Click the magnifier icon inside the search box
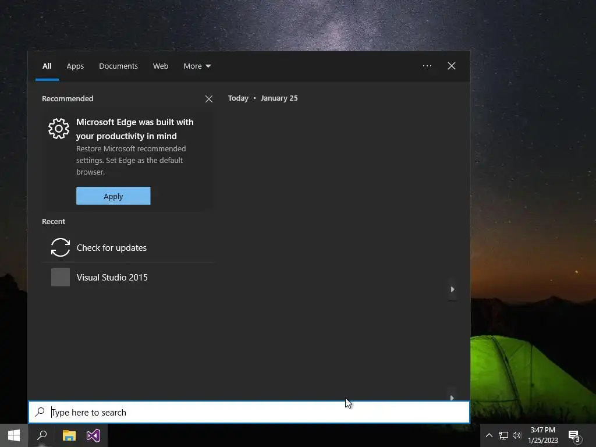The image size is (596, 447). click(x=40, y=412)
